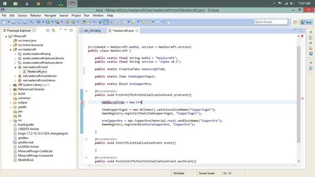Toggle the Breadcrumb toolbar button

(x=100, y=22)
